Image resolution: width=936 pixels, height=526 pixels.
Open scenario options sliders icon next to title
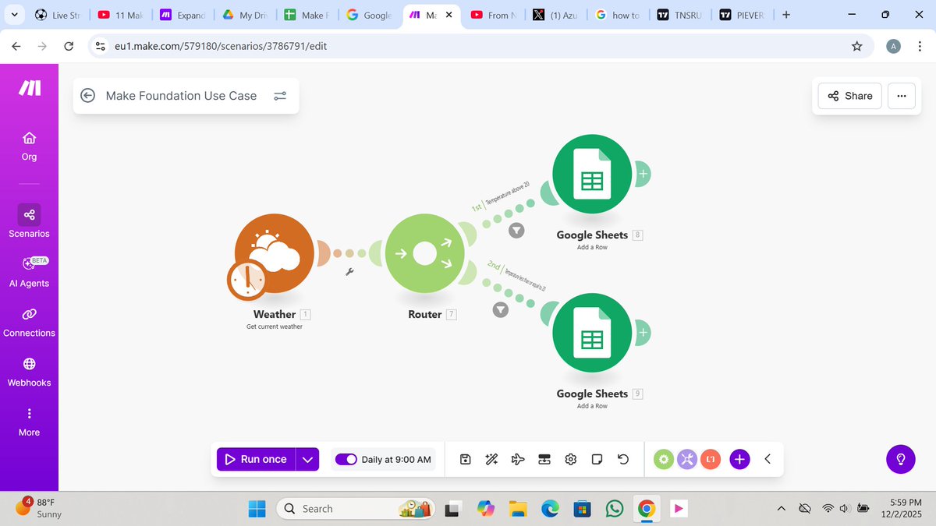[x=280, y=96]
